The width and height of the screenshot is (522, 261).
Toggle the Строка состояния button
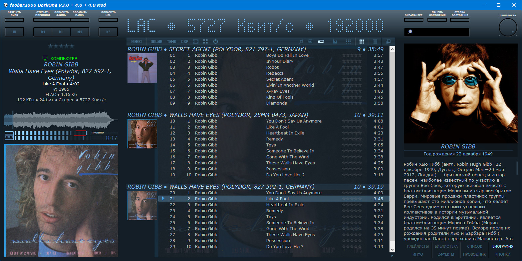point(460,20)
